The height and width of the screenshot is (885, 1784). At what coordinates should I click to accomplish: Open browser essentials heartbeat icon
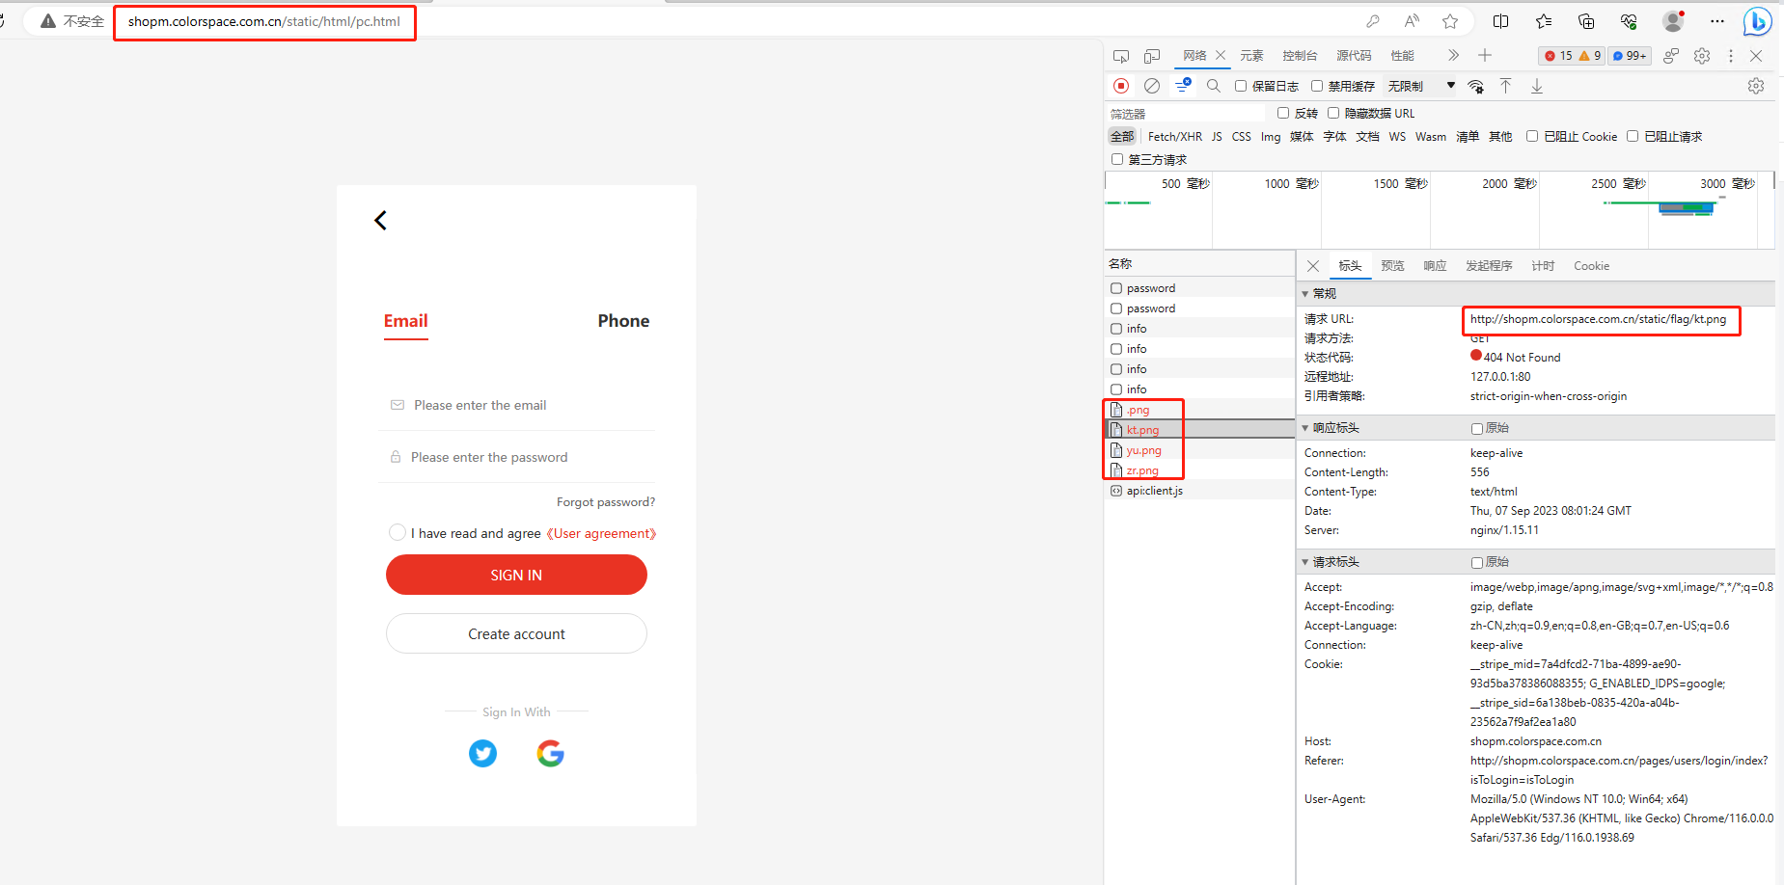1629,21
